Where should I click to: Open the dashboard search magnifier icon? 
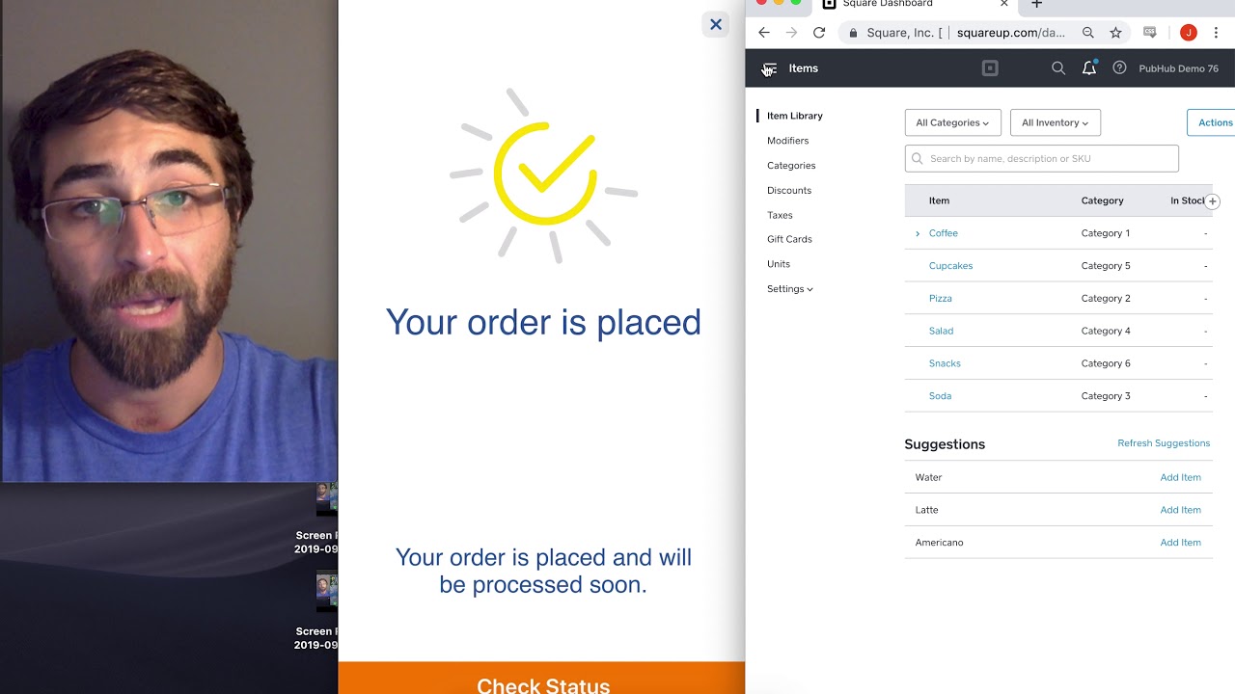pyautogui.click(x=1058, y=68)
